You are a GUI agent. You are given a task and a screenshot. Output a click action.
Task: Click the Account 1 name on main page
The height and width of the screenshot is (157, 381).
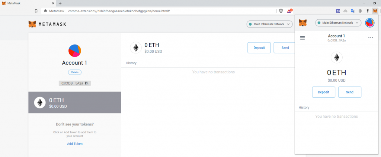tap(74, 63)
